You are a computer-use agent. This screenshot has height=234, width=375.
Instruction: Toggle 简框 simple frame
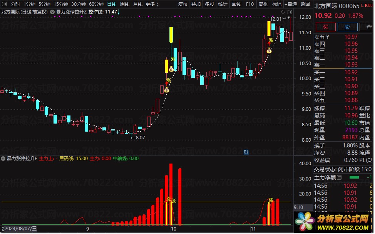pyautogui.click(x=263, y=4)
